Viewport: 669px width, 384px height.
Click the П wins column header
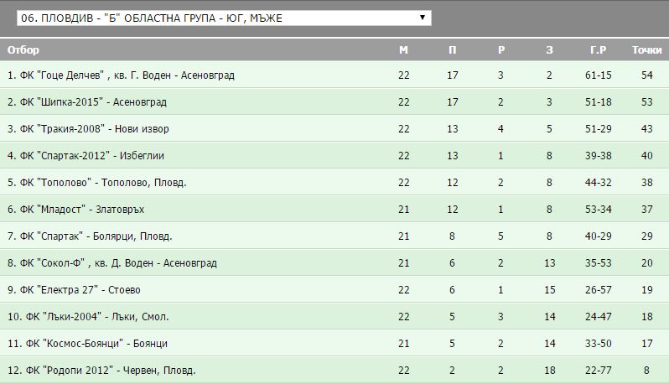pos(453,50)
